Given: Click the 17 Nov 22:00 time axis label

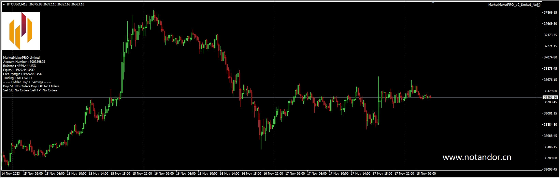Looking at the screenshot, I should coord(404,174).
